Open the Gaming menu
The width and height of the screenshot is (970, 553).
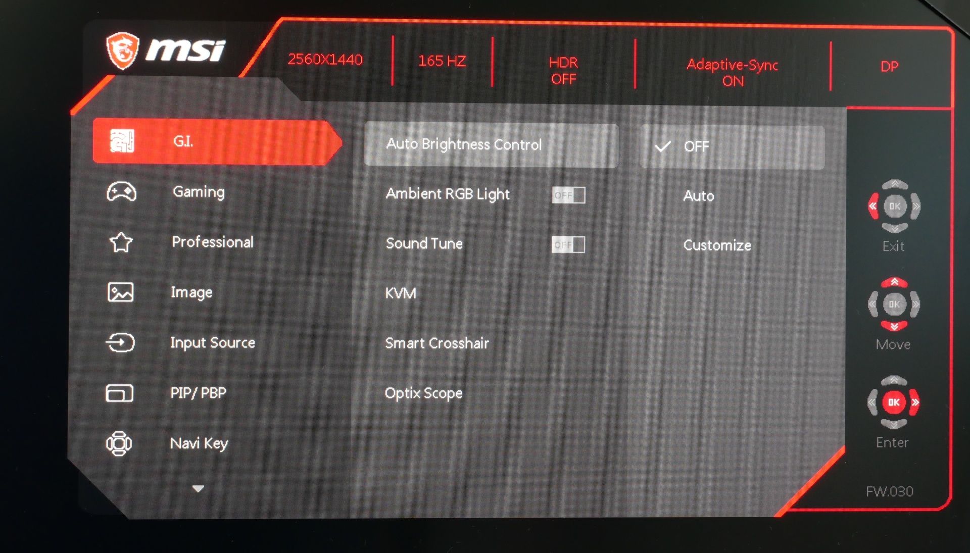click(x=199, y=192)
